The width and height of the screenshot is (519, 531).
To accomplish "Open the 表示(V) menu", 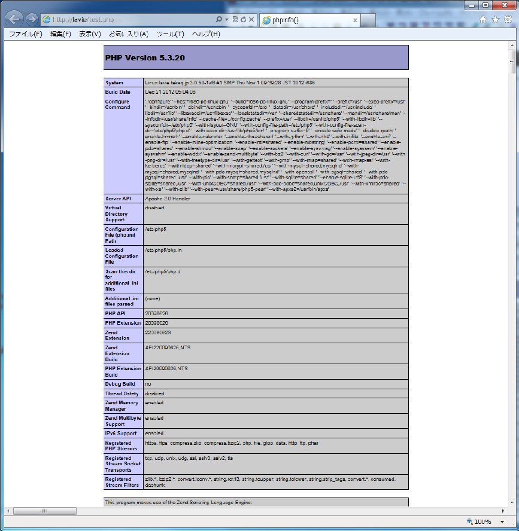I will (90, 34).
